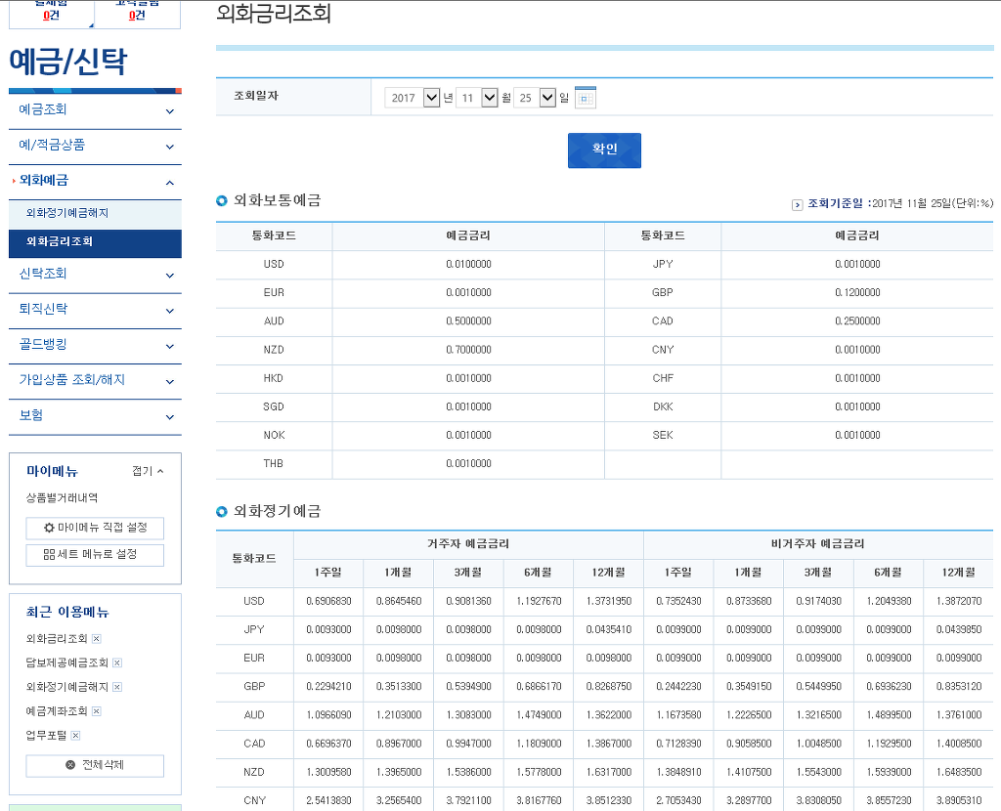Screen dimensions: 1001x811
Task: Open 상품별거래내역 link in 마이메뉴
Action: click(x=62, y=498)
